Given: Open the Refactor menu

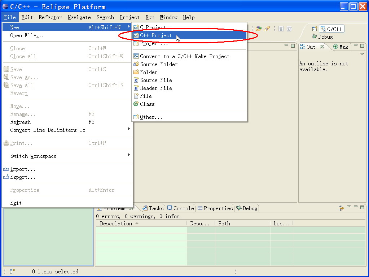Looking at the screenshot, I should coord(50,17).
